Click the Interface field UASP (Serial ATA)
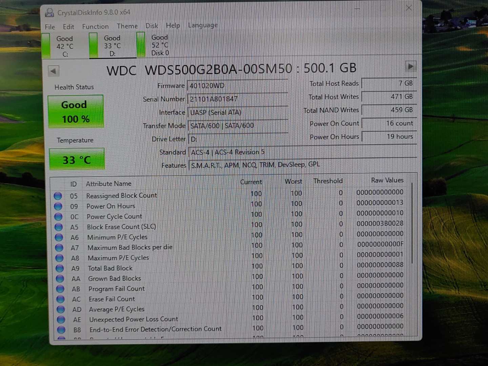The height and width of the screenshot is (366, 488). pyautogui.click(x=238, y=112)
